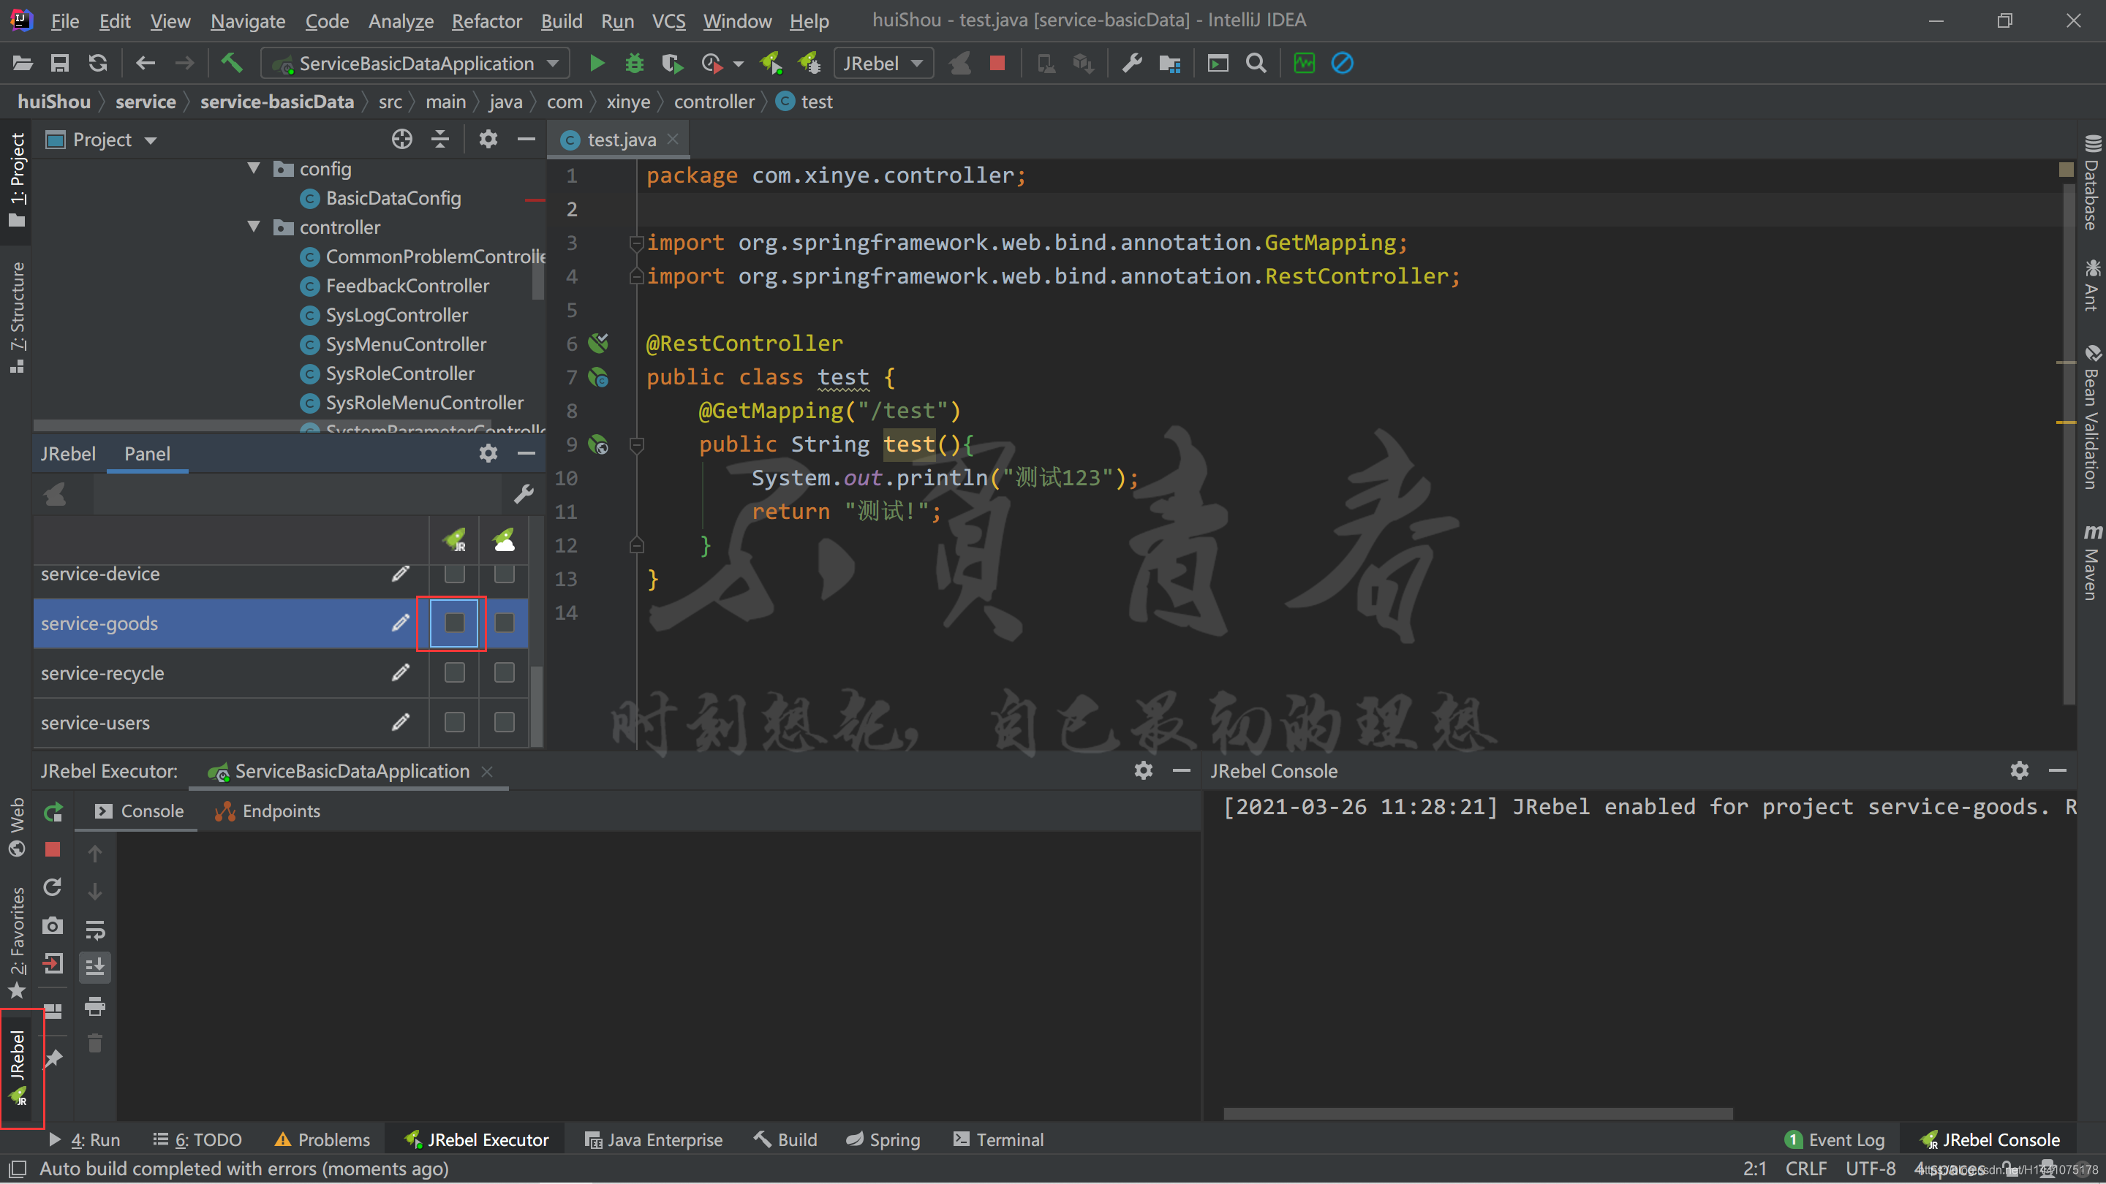
Task: Click the JRebel Panel tab
Action: 148,452
